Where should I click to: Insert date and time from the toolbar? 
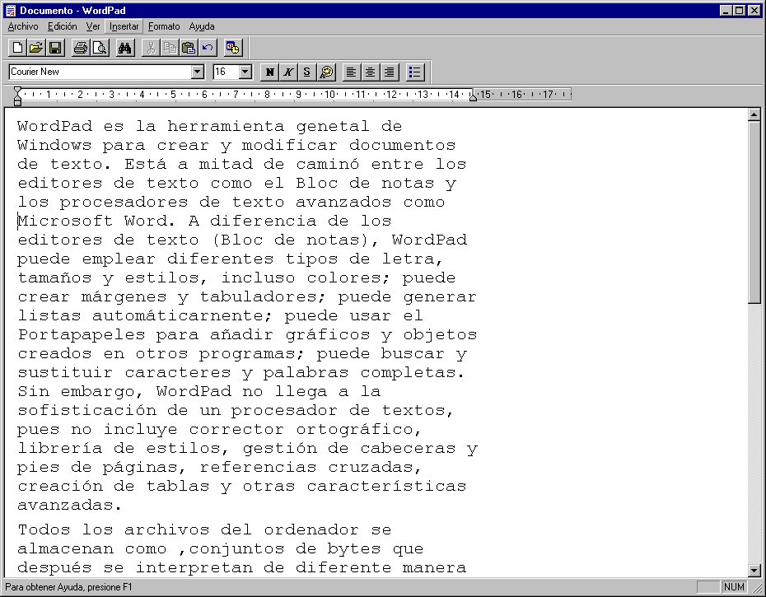pyautogui.click(x=233, y=48)
